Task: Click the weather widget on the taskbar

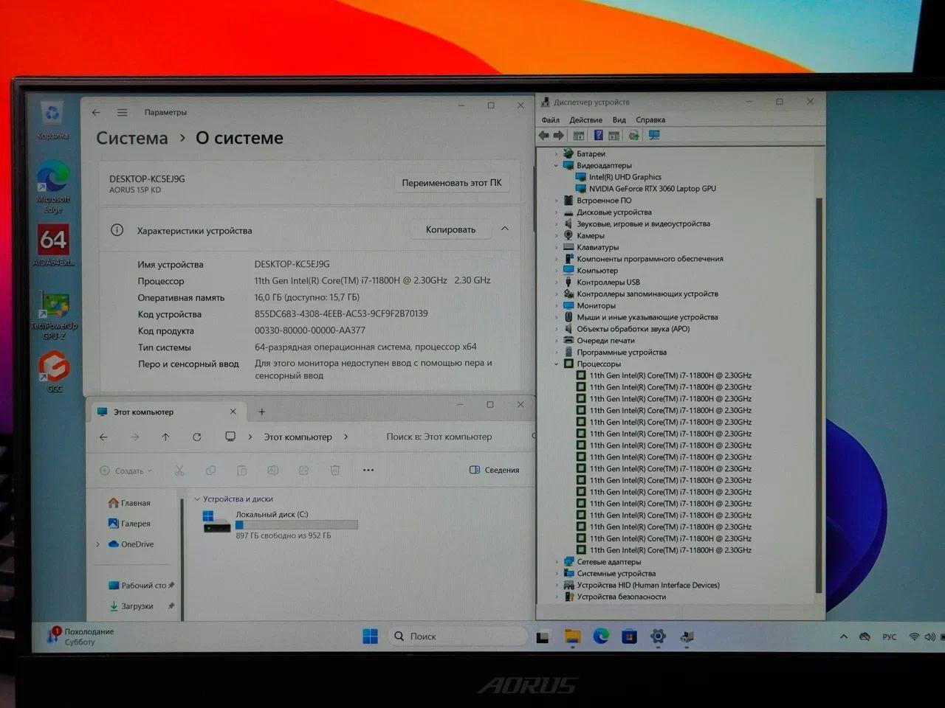Action: tap(81, 636)
